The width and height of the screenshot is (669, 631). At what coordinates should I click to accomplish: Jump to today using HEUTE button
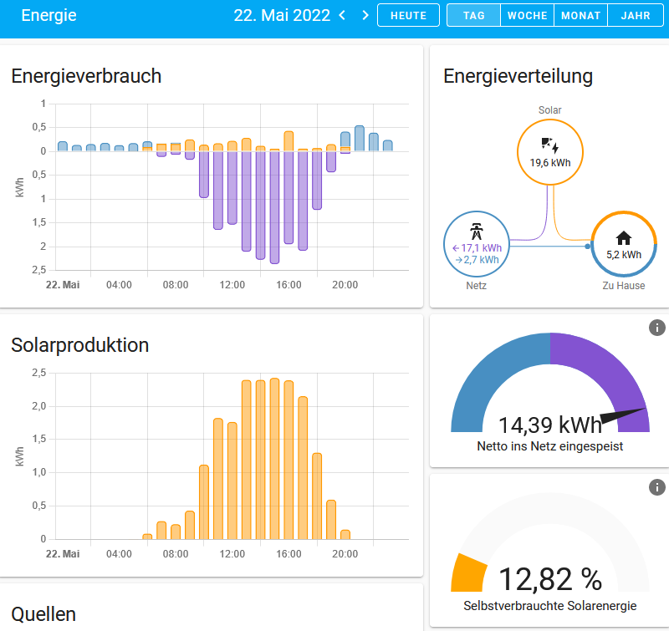[408, 15]
